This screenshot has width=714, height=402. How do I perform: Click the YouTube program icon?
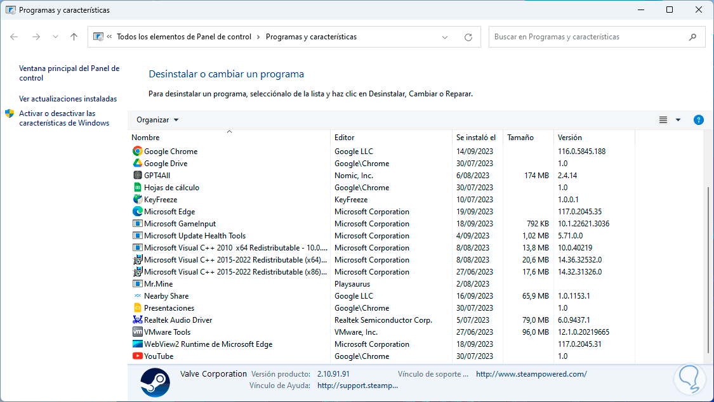(138, 356)
